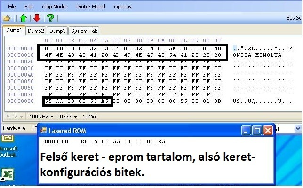303x188 pixels.
Task: Click the open file folder icon
Action: tap(7, 18)
